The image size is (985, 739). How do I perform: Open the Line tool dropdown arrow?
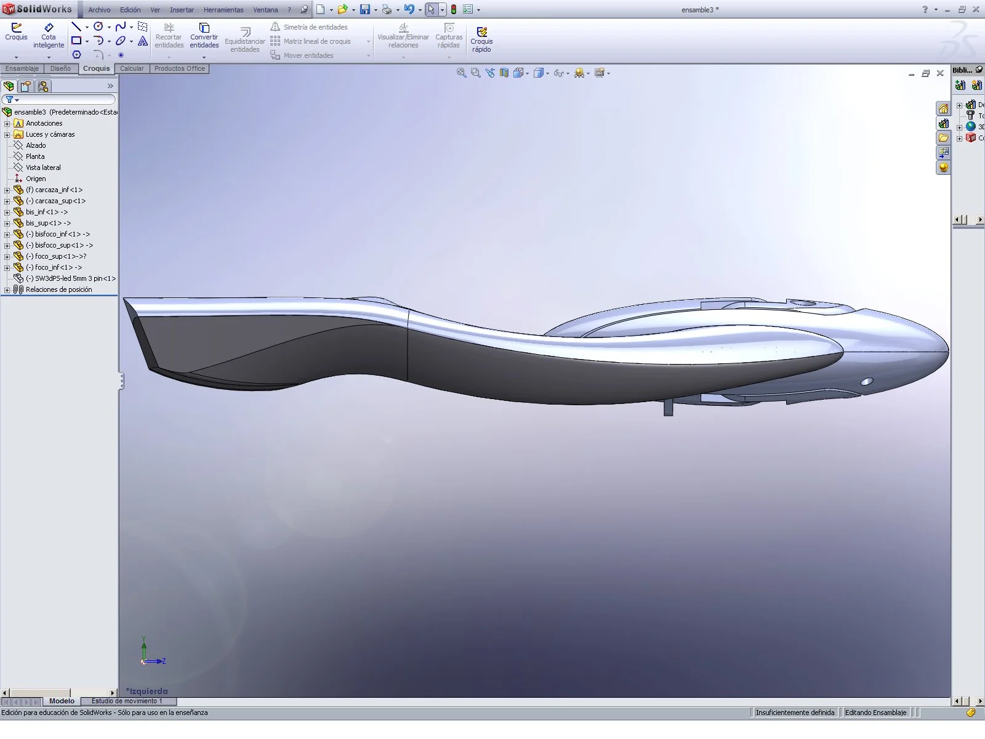coord(87,27)
